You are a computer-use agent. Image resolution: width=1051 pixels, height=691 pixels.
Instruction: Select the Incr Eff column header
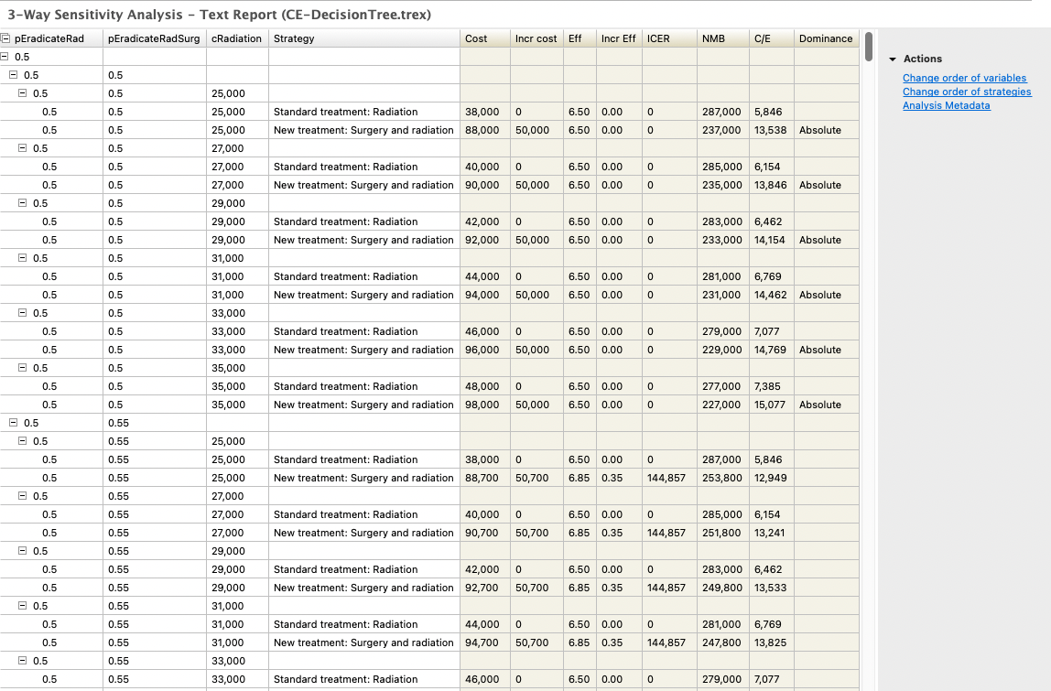(618, 38)
